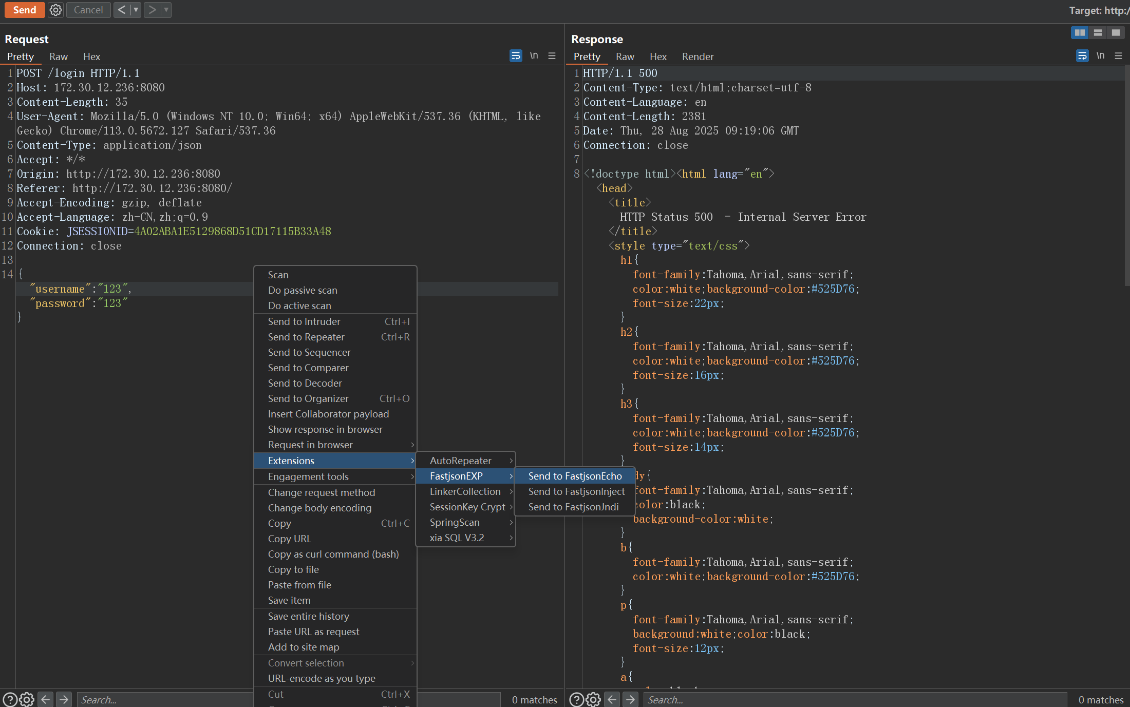This screenshot has width=1130, height=707.
Task: Select combined tabbed layout icon
Action: click(x=1116, y=33)
